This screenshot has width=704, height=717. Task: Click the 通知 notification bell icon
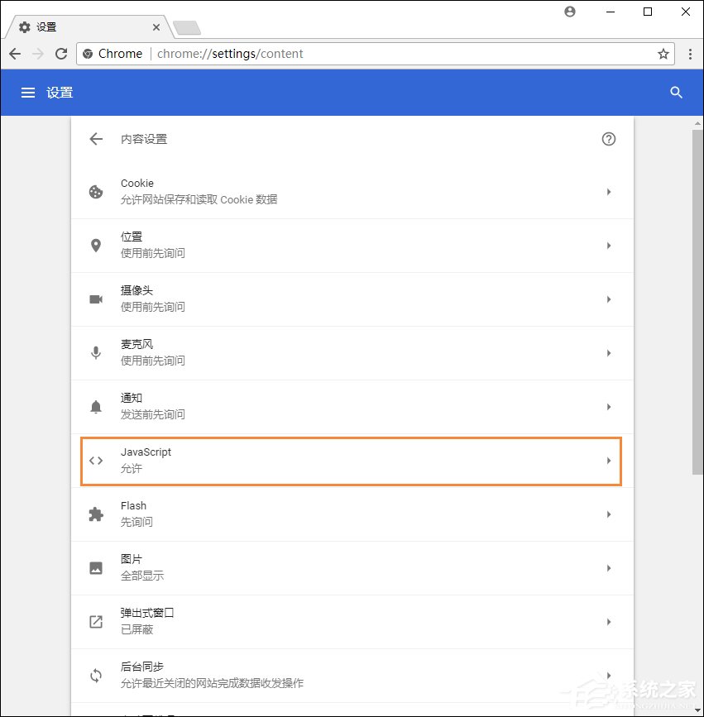click(95, 406)
